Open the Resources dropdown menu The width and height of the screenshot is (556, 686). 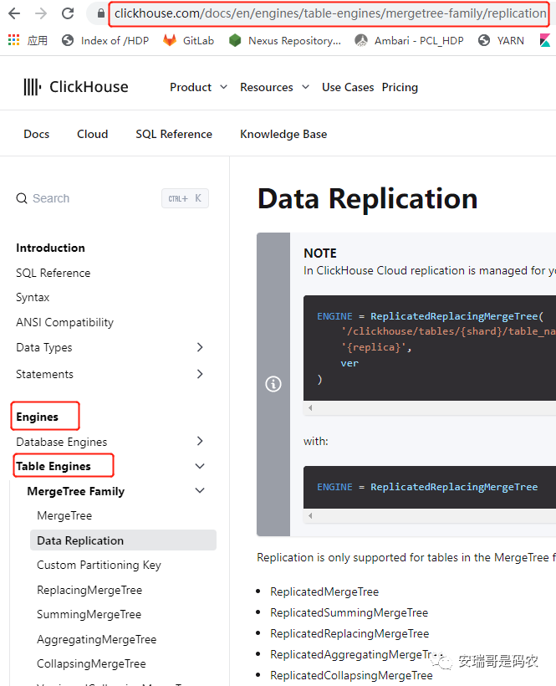(275, 87)
